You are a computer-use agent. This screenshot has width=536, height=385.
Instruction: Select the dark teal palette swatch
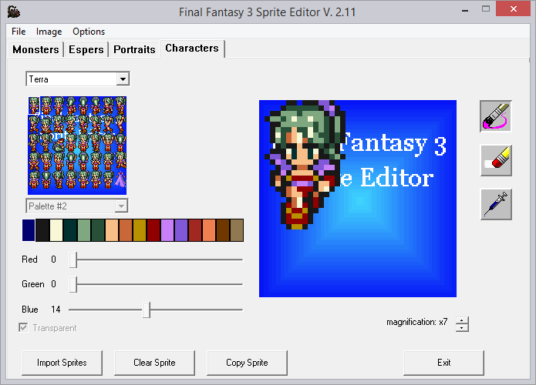[x=70, y=230]
